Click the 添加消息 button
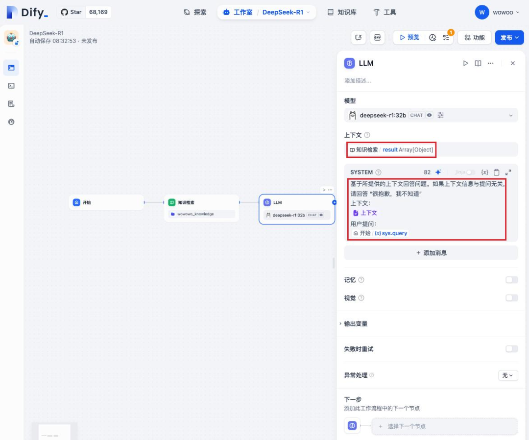 (431, 253)
